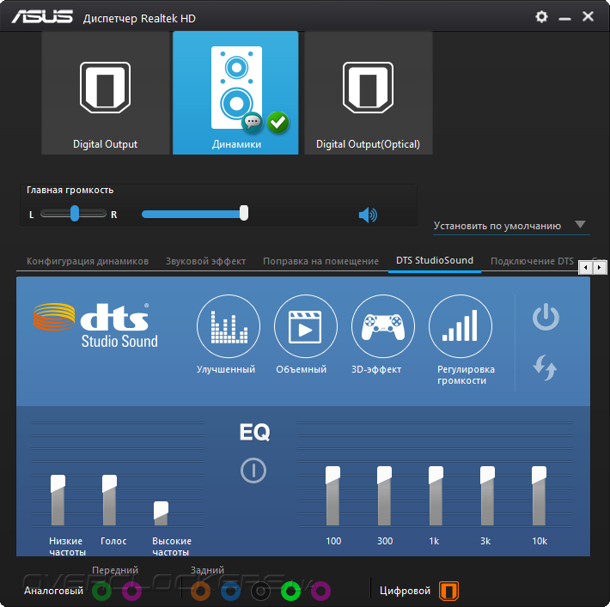This screenshot has height=607, width=610.
Task: Switch to Подключение DTS tab
Action: point(532,261)
